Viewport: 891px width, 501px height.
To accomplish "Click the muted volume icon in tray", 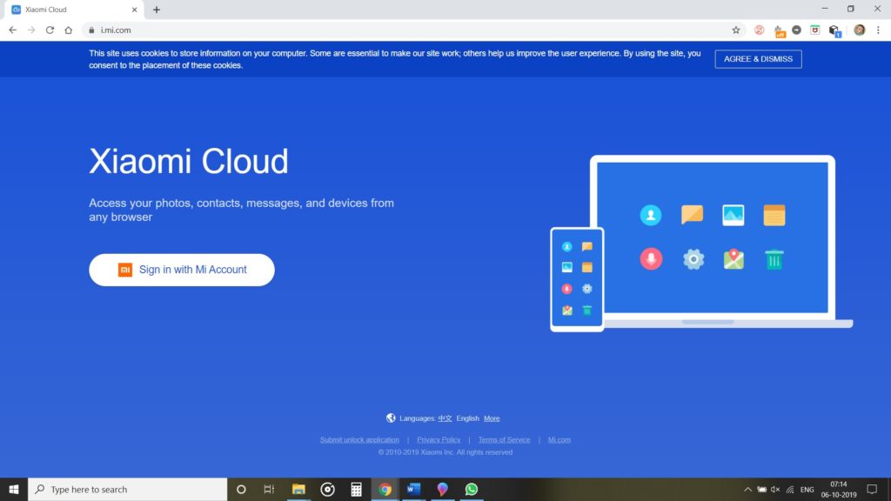I will point(775,489).
